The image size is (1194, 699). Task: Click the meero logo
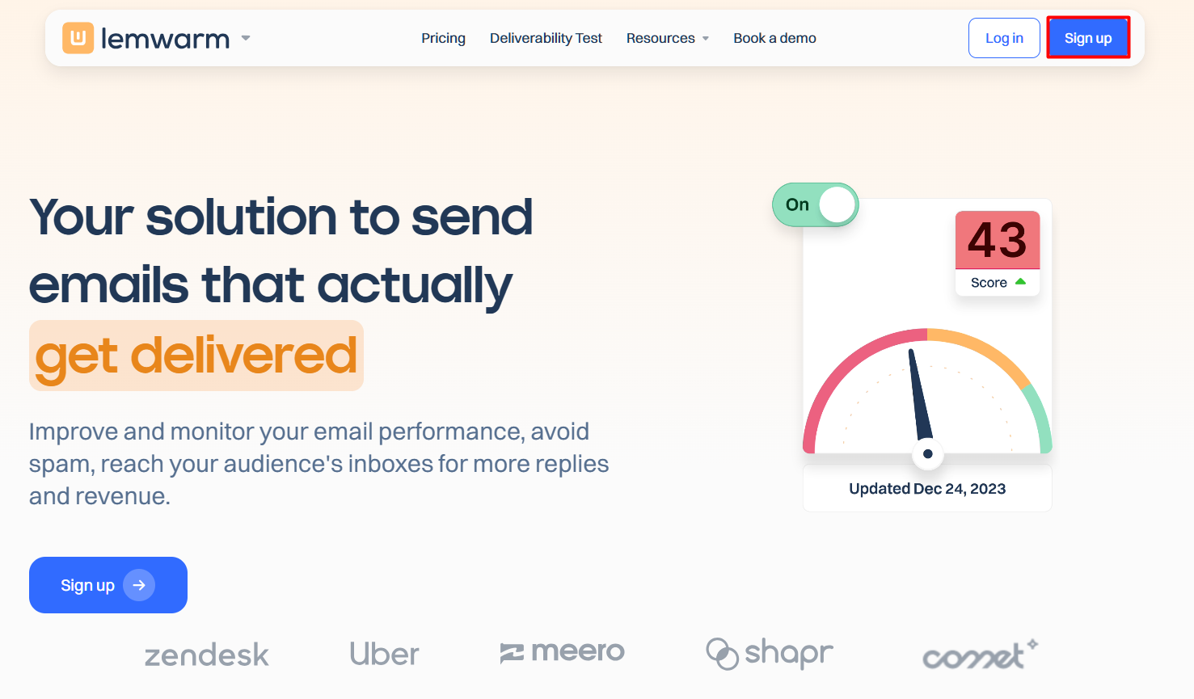(x=563, y=651)
